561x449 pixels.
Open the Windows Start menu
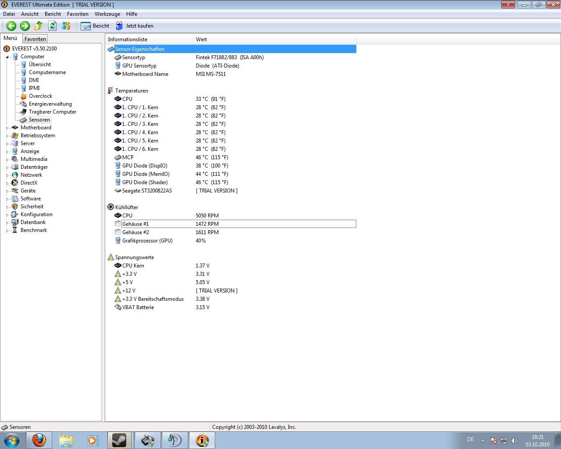tap(11, 440)
